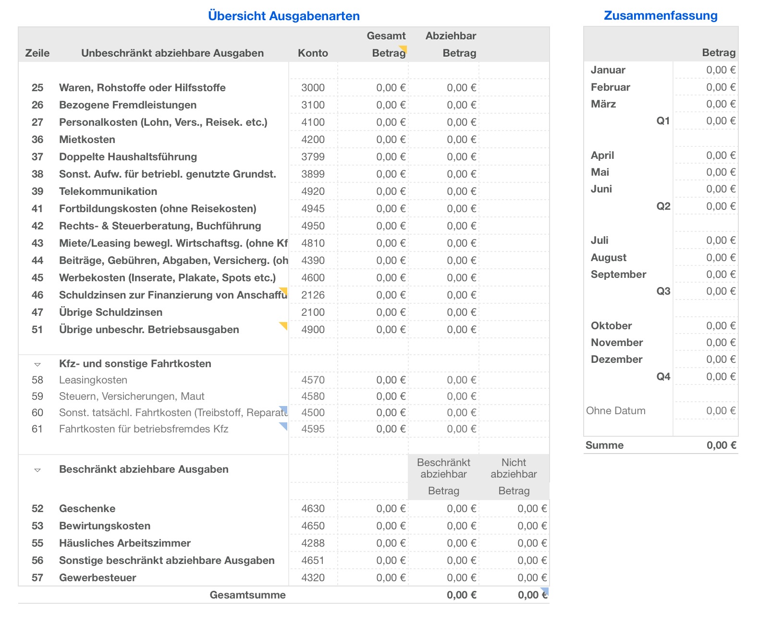This screenshot has height=622, width=759.
Task: Collapse the Kfz- und sonstige Fahrtkosten group
Action: tap(37, 364)
